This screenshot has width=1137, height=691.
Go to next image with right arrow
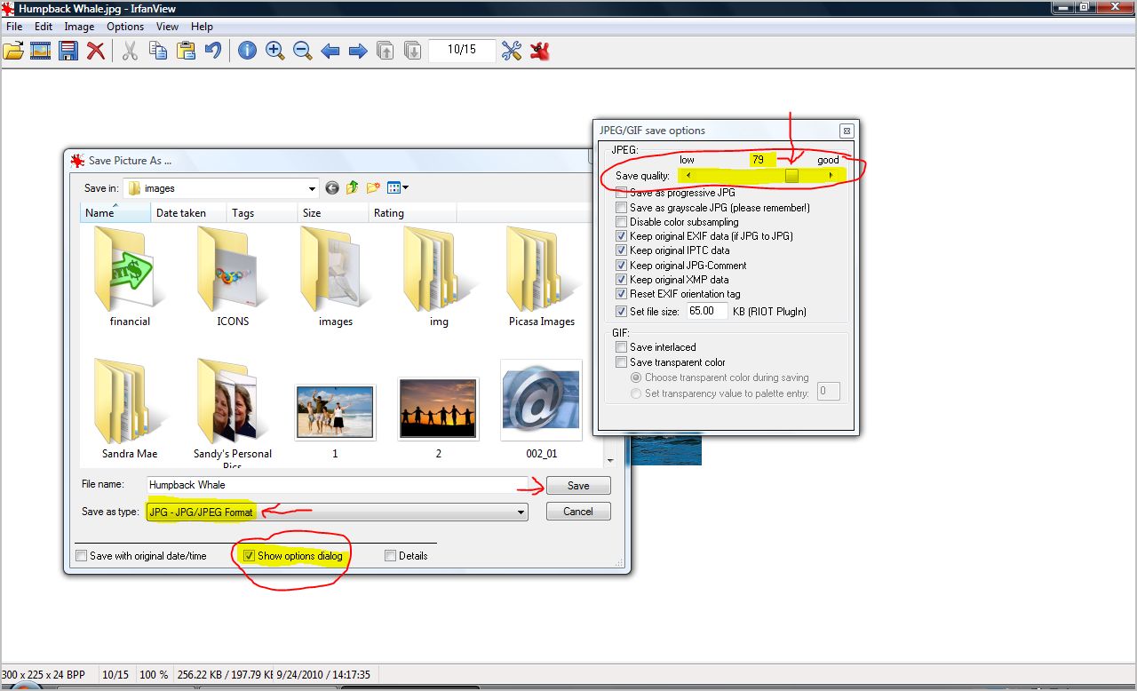[358, 51]
